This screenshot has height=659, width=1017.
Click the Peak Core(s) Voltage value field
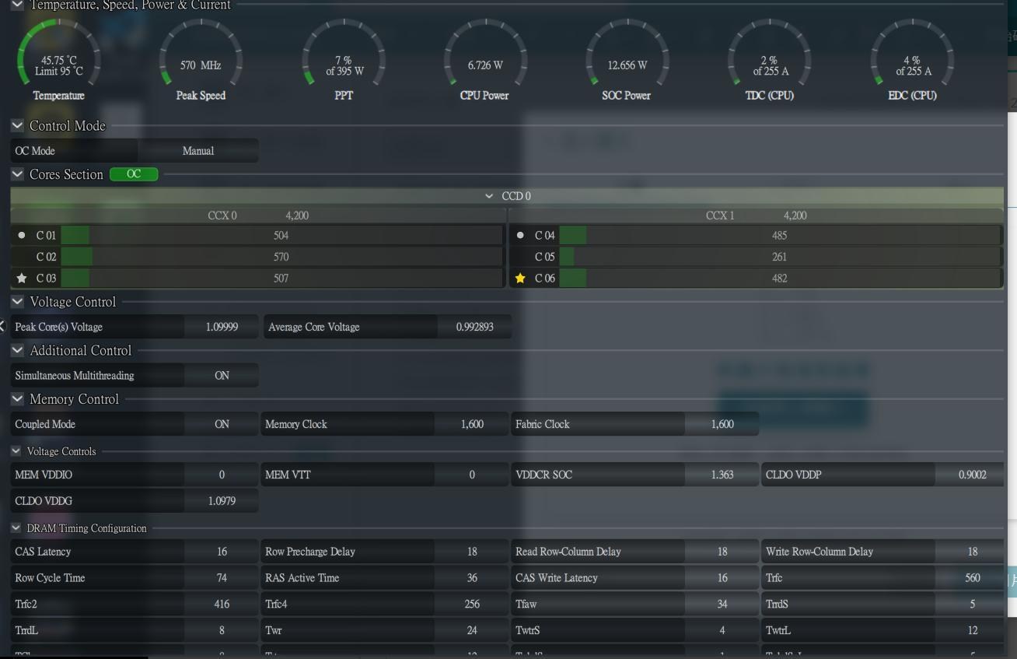(x=222, y=328)
